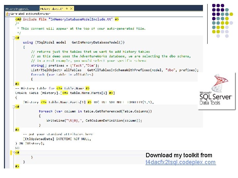This screenshot has height=178, width=238.
Task: Collapse the block containing the using statement
Action: pyautogui.click(x=14, y=38)
